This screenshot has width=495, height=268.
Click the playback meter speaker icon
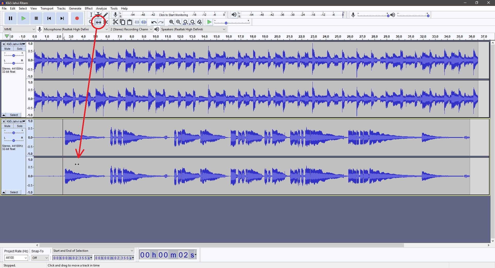pyautogui.click(x=234, y=15)
